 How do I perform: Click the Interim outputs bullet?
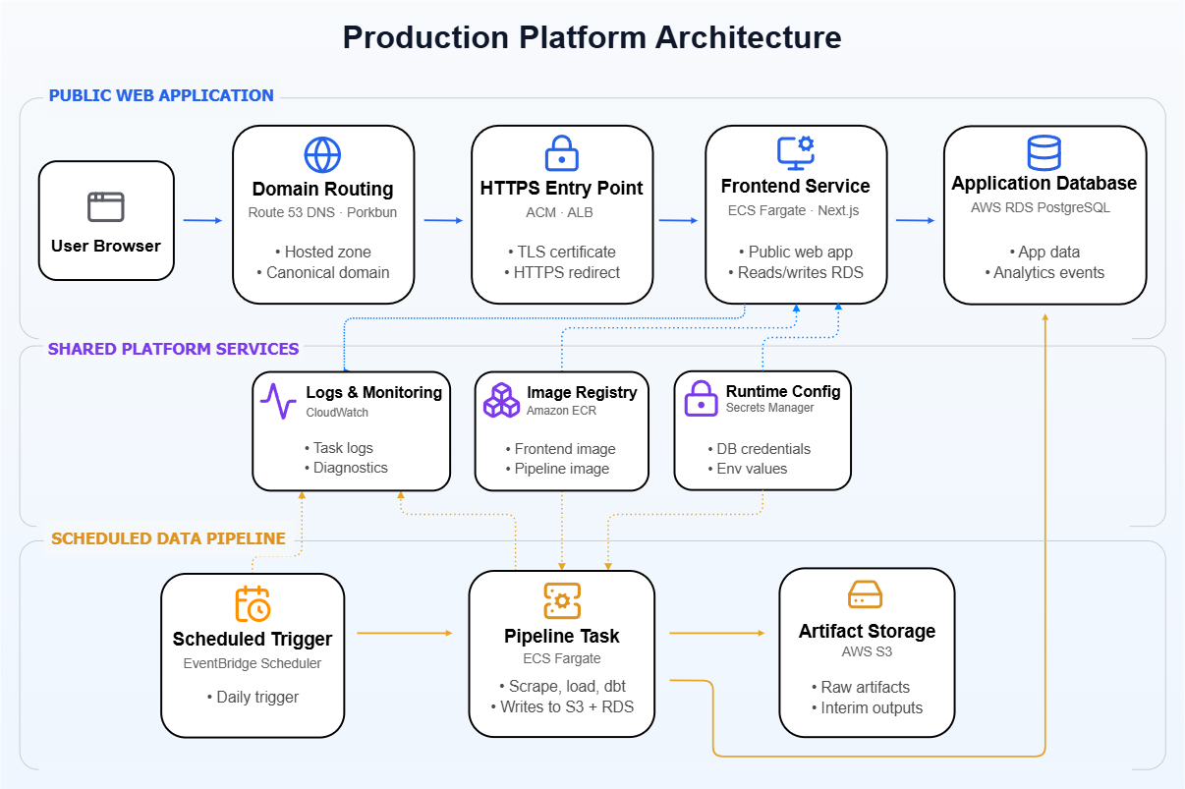click(867, 707)
